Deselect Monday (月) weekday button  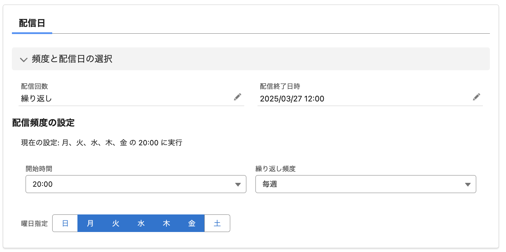pos(90,224)
